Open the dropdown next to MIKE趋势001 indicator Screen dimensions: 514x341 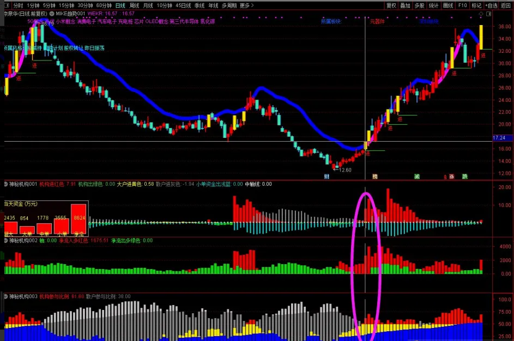pos(51,13)
